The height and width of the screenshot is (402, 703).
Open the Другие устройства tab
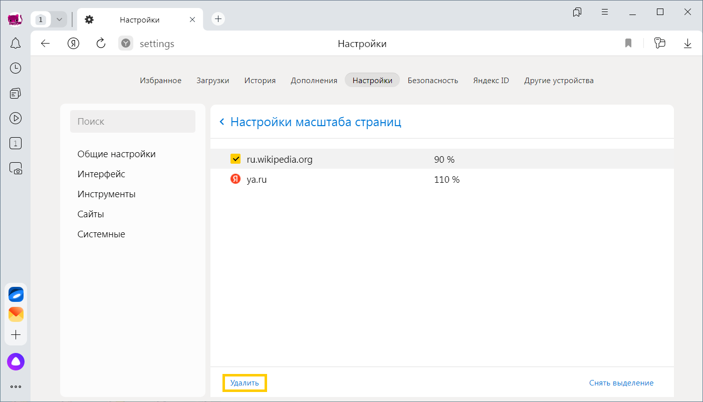click(x=559, y=80)
